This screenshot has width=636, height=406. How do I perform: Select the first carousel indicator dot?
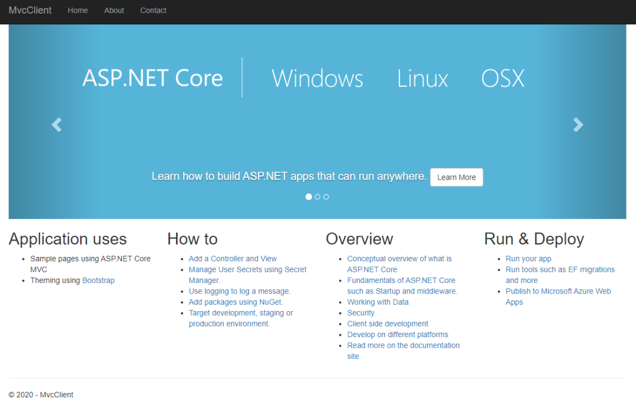pos(309,197)
